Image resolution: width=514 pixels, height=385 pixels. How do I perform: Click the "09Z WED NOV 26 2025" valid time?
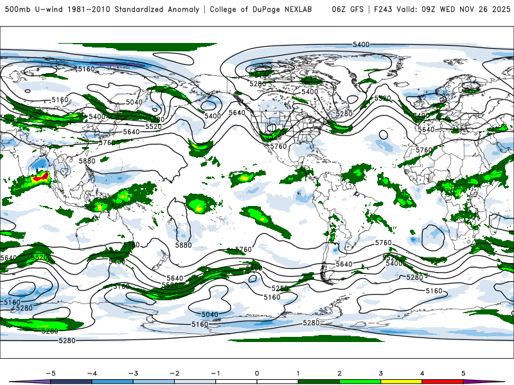[x=466, y=10]
